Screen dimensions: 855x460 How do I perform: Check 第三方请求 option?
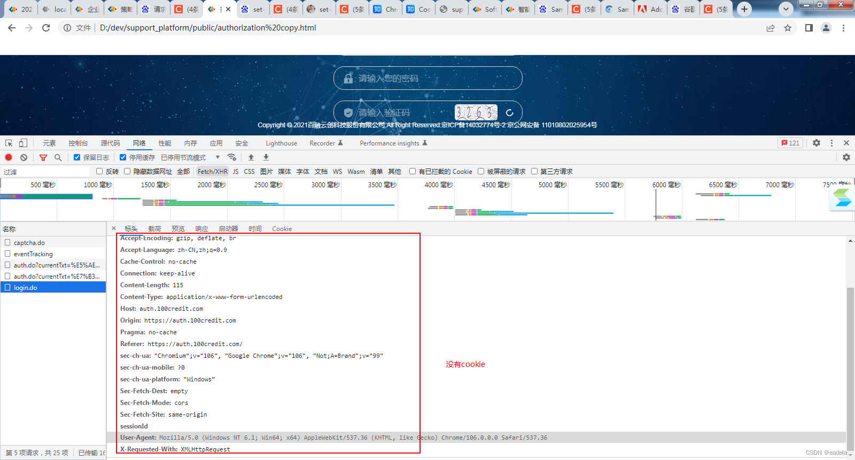534,171
